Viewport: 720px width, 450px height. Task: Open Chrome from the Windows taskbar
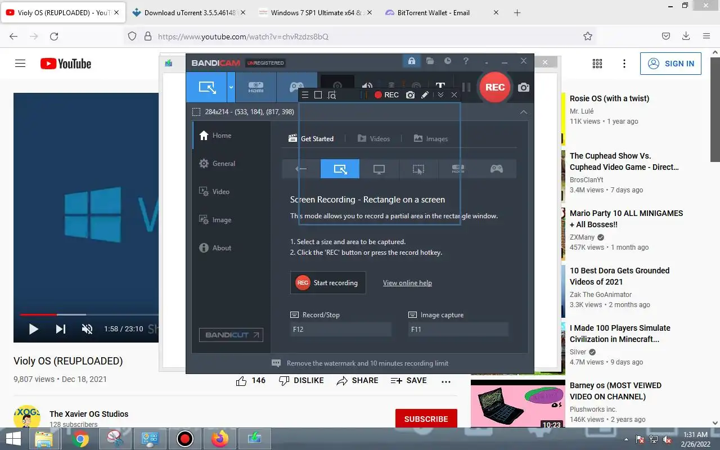point(80,439)
